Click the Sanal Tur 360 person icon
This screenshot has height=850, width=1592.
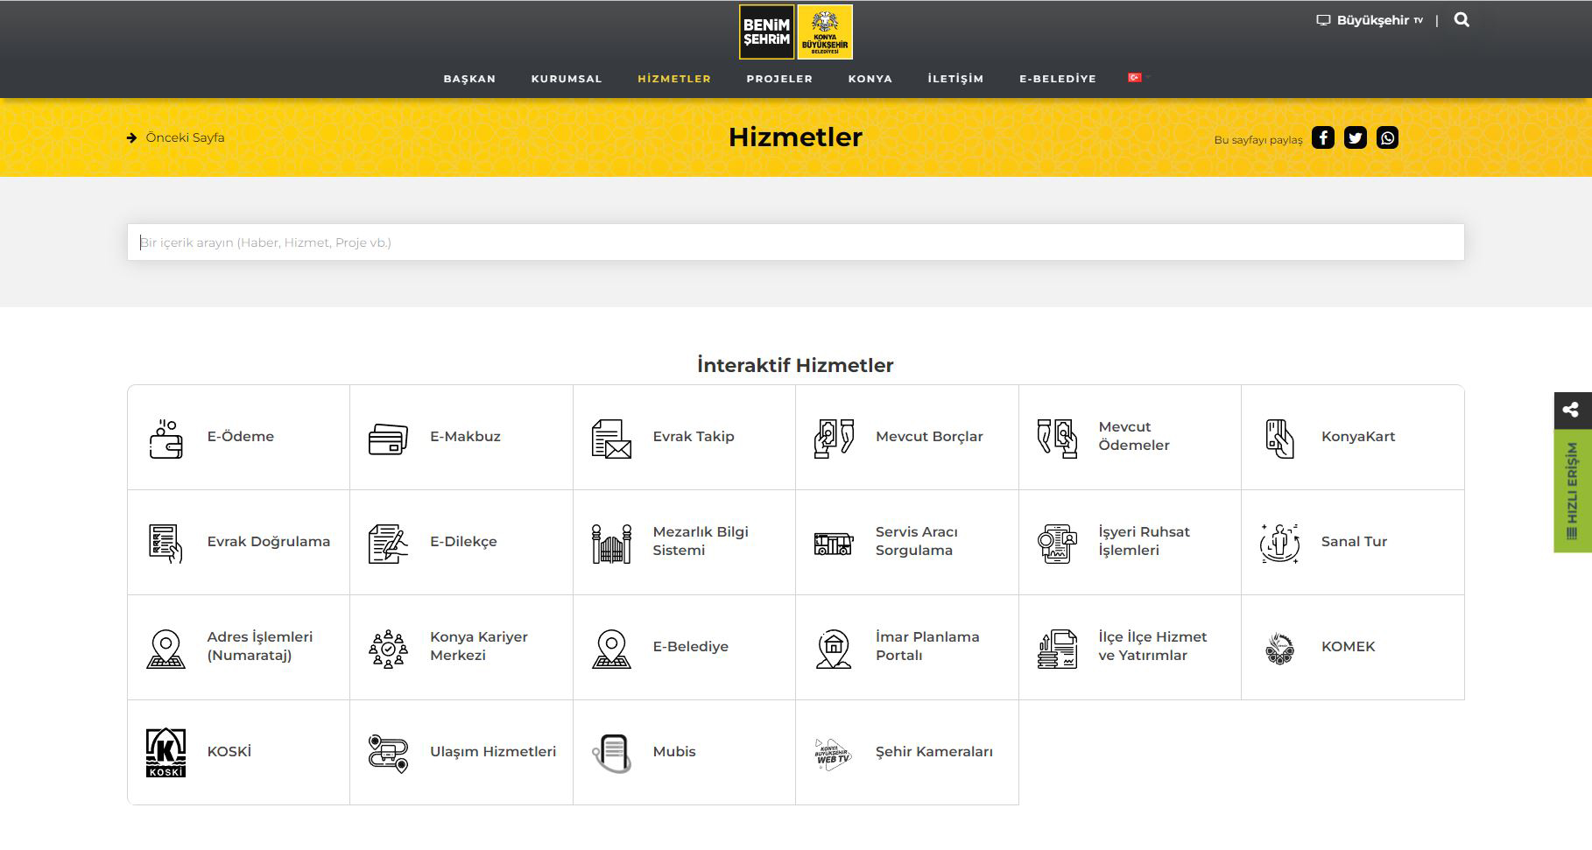pyautogui.click(x=1279, y=543)
